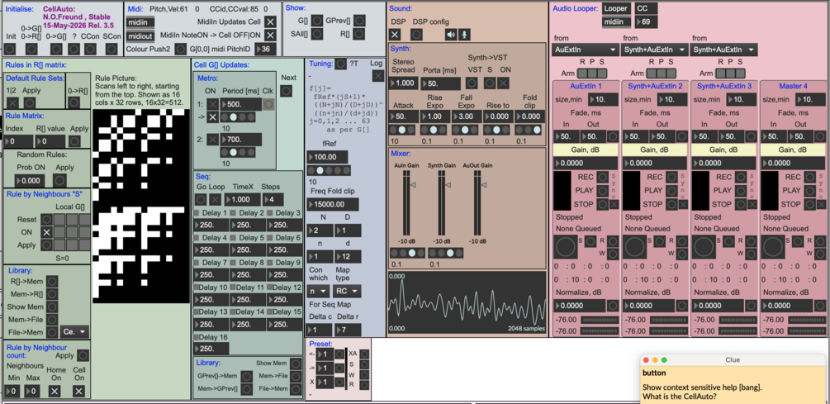
Task: Apply the Default Rule Sets bang
Action: point(30,103)
